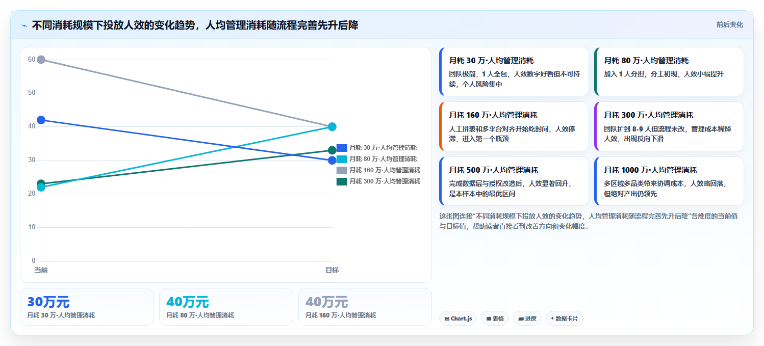Open the 月耗 300 万·人均管理消耗 info card
Image resolution: width=764 pixels, height=346 pixels.
tap(669, 126)
